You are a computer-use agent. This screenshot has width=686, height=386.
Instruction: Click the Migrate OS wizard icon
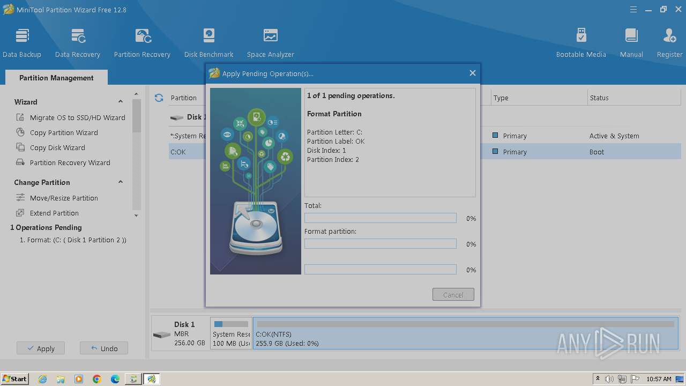(20, 117)
